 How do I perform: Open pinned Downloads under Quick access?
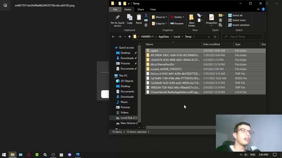point(127,58)
